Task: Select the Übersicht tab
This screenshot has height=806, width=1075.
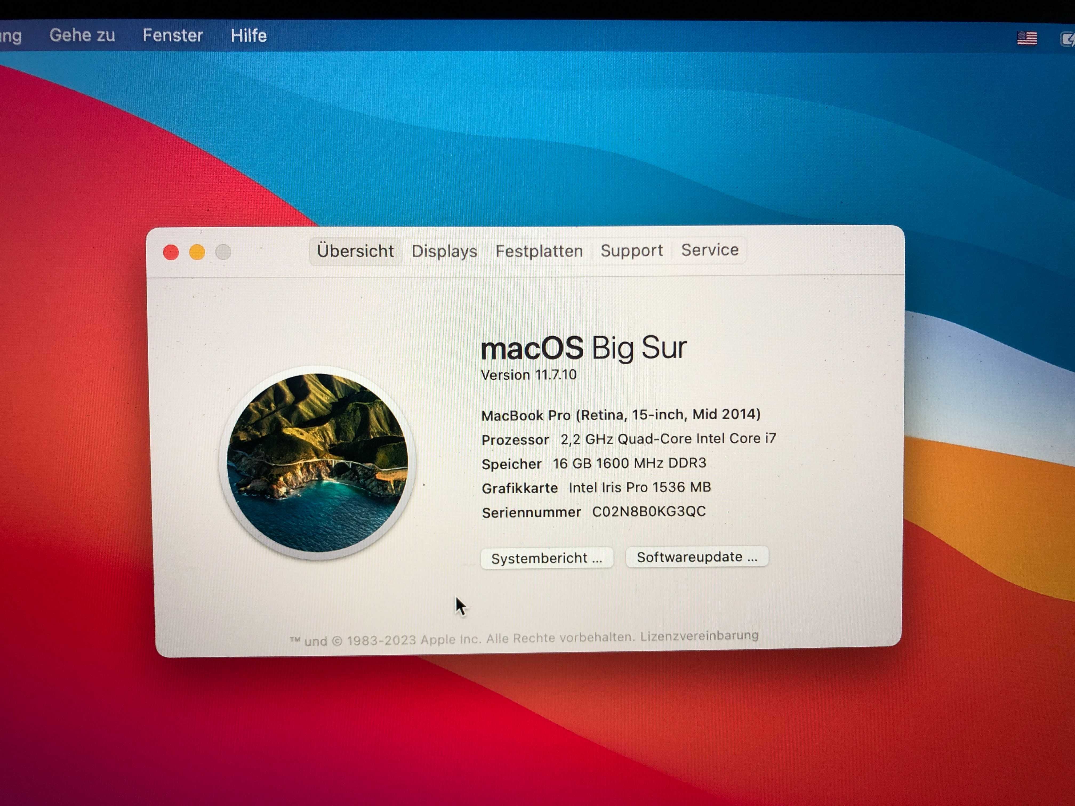Action: pyautogui.click(x=355, y=251)
